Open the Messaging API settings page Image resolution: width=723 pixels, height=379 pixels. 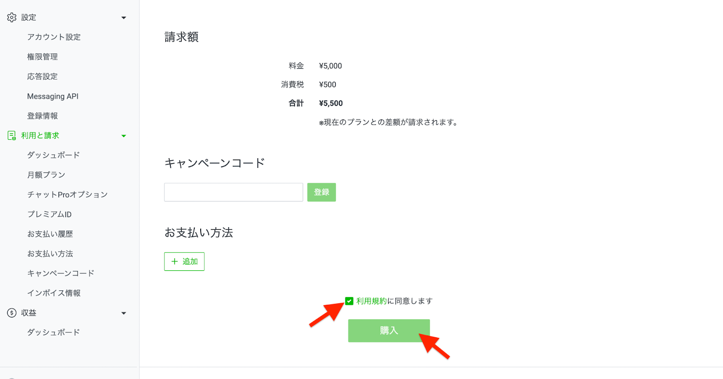coord(53,96)
